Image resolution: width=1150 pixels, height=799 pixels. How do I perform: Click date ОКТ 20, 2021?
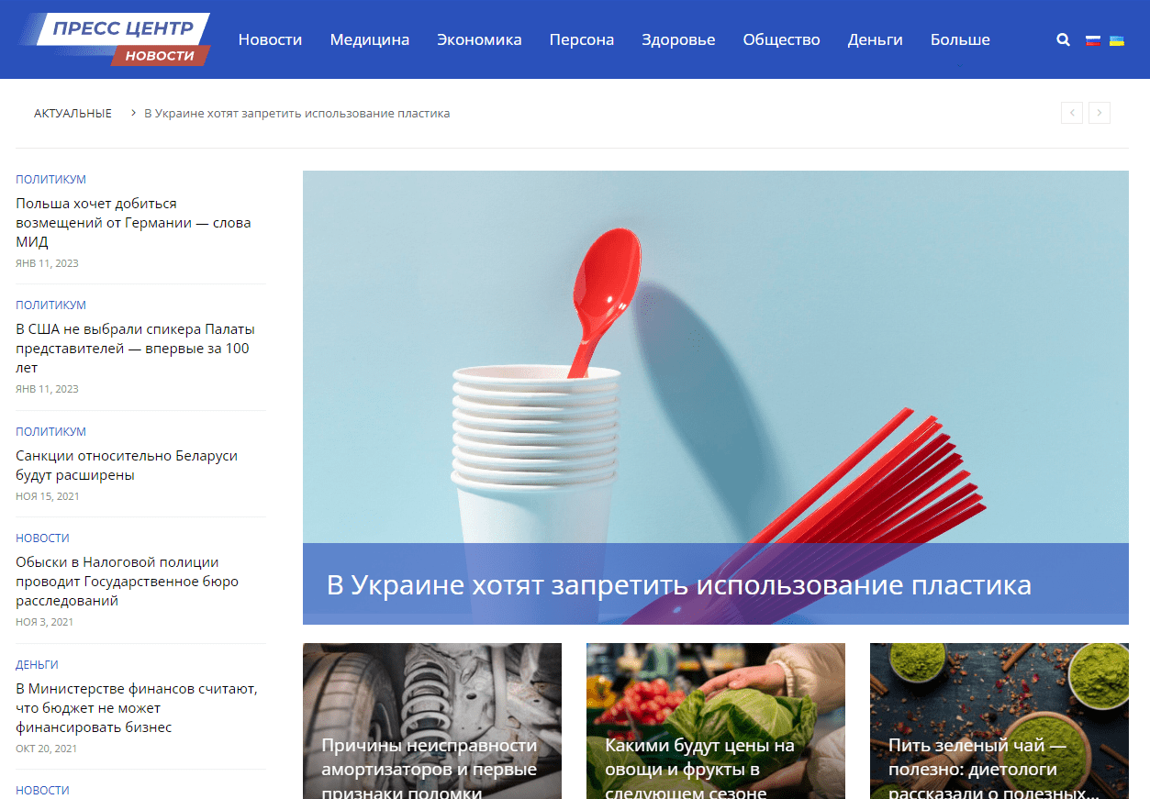[x=46, y=749]
